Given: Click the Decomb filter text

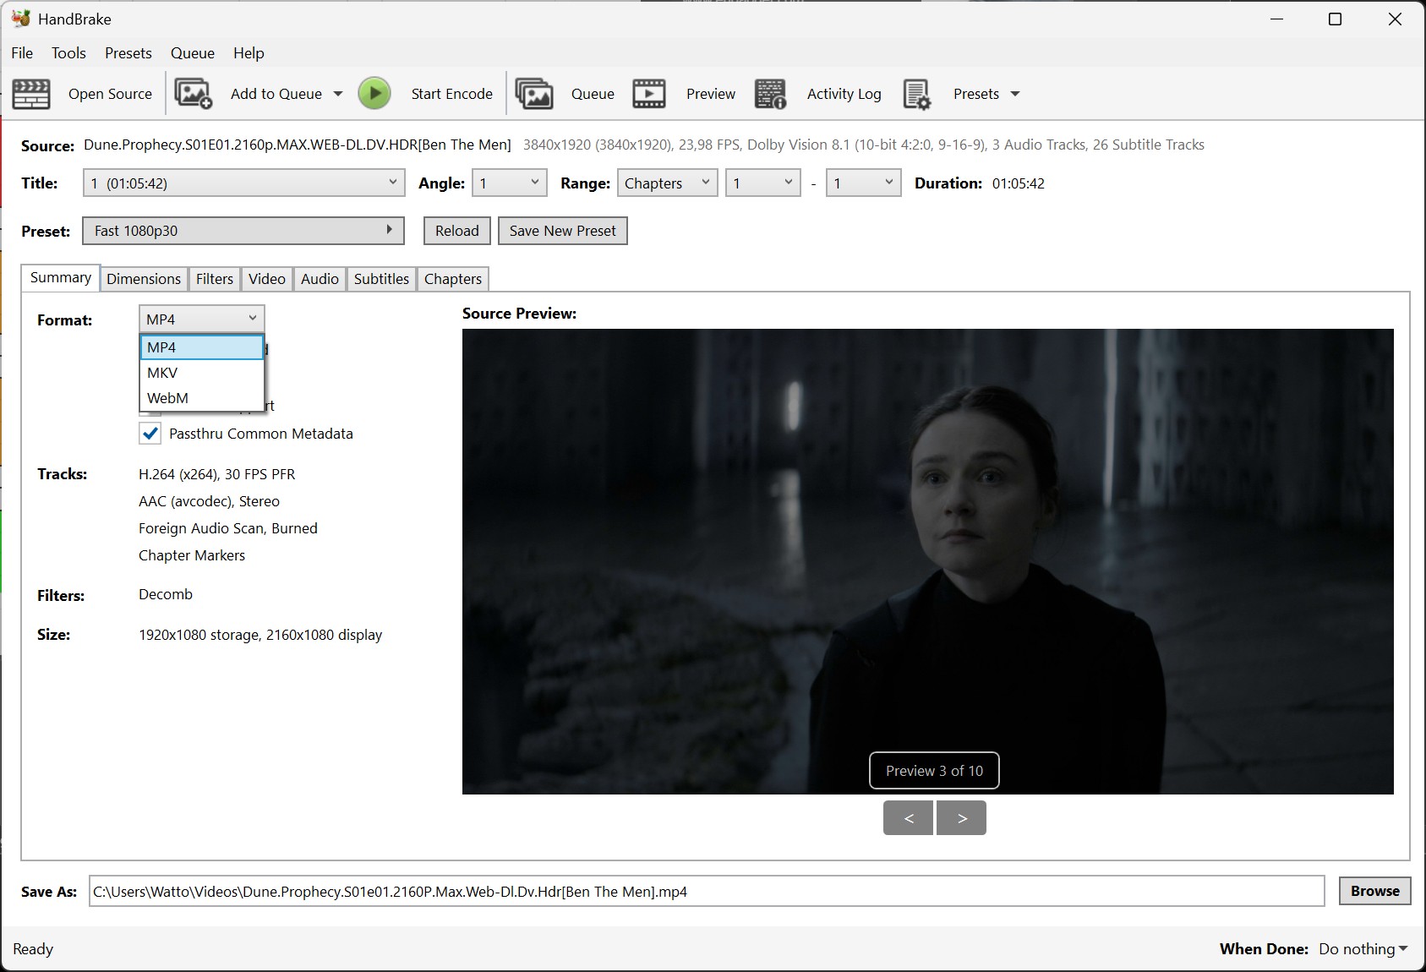Looking at the screenshot, I should point(166,594).
